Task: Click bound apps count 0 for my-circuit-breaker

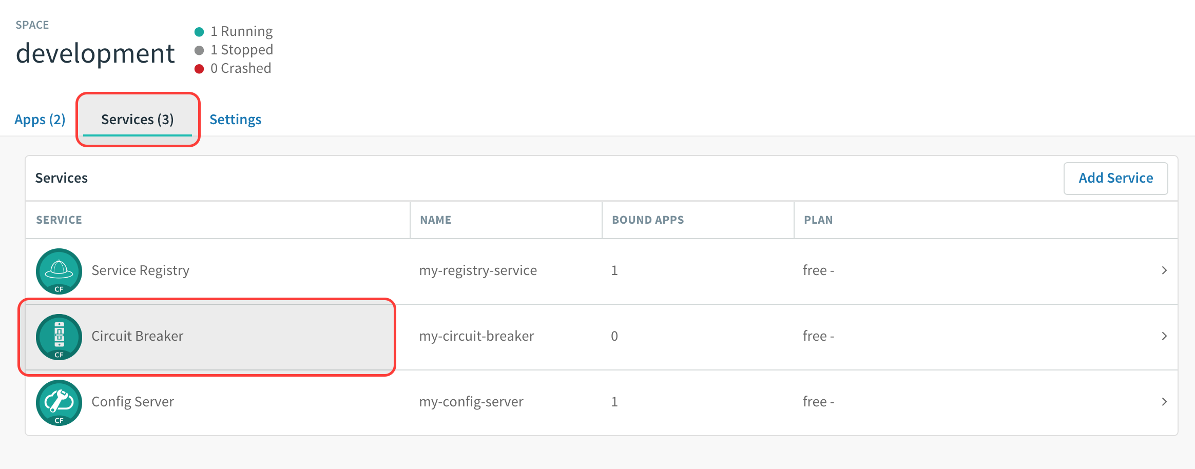Action: click(614, 336)
